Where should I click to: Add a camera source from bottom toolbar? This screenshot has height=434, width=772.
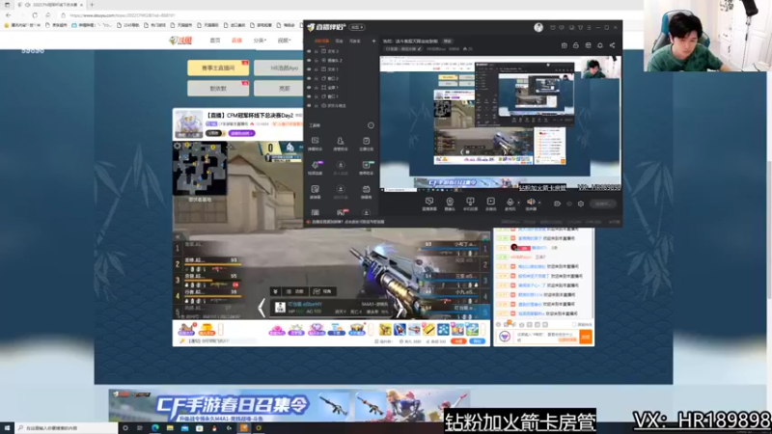point(450,203)
